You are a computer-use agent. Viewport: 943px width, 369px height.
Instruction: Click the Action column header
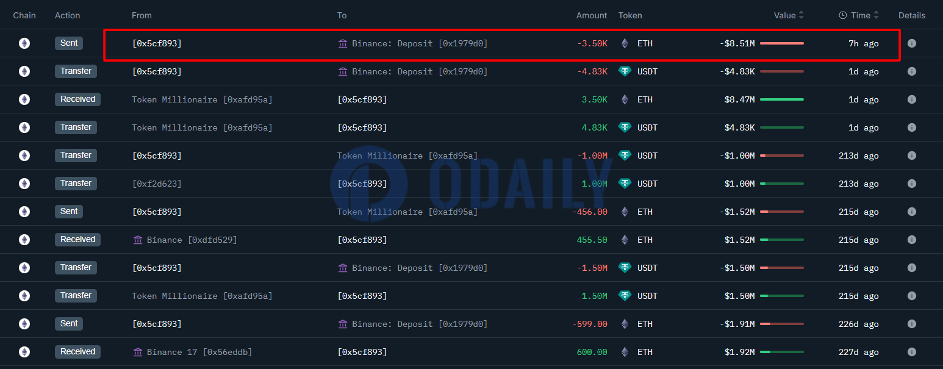67,15
